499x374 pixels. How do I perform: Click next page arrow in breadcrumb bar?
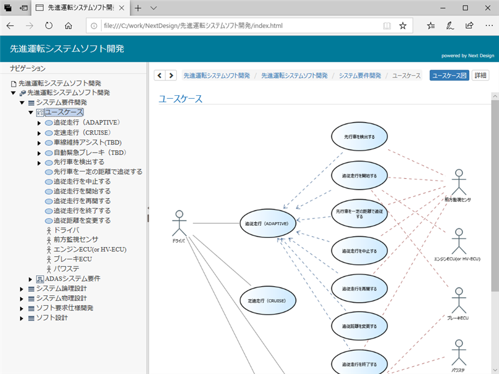pyautogui.click(x=171, y=76)
